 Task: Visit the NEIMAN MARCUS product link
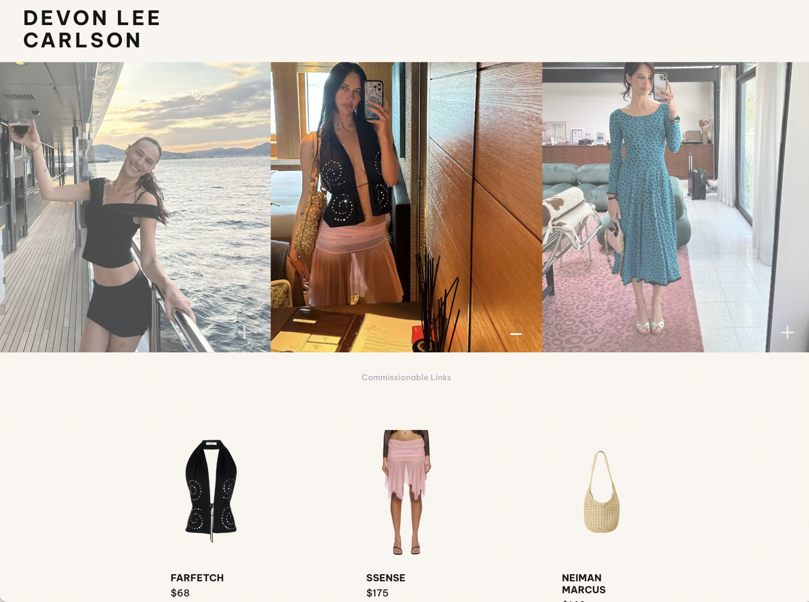coord(584,584)
